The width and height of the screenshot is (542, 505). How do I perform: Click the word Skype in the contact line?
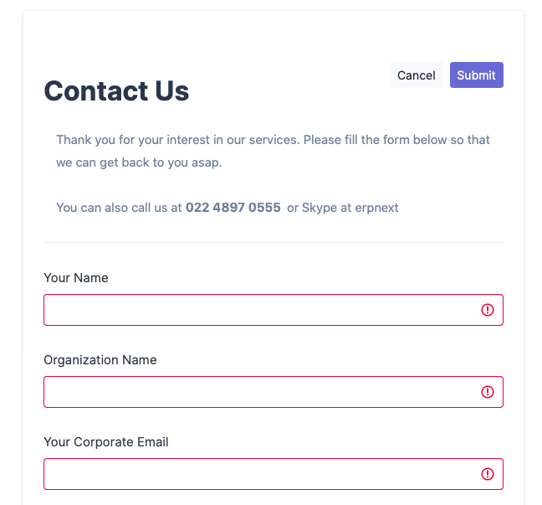[320, 208]
